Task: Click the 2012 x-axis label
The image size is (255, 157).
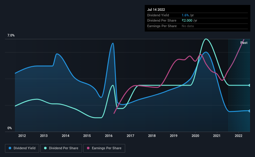Action: tap(22, 136)
